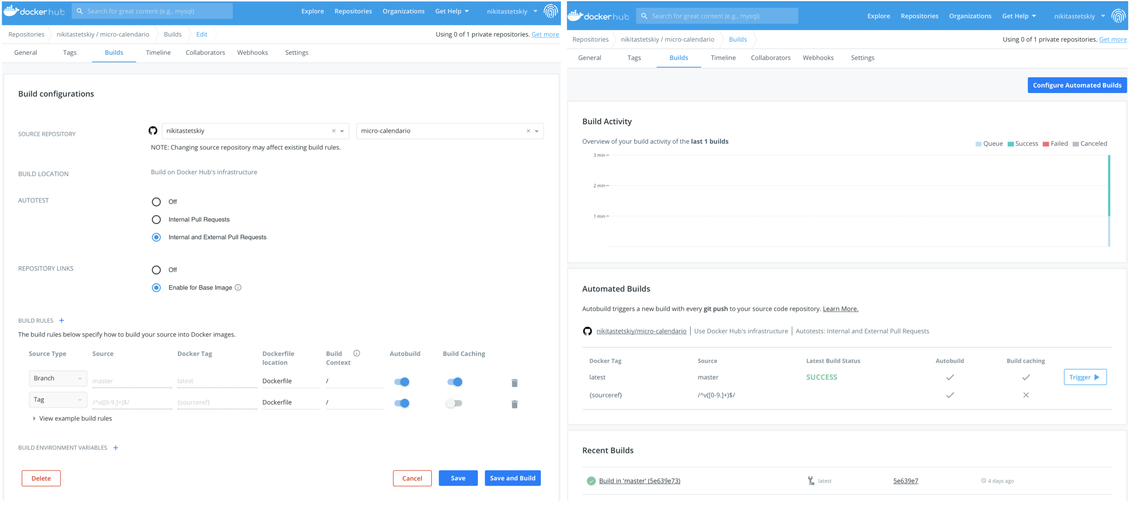Delete the Branch build rule with trash icon

click(514, 383)
